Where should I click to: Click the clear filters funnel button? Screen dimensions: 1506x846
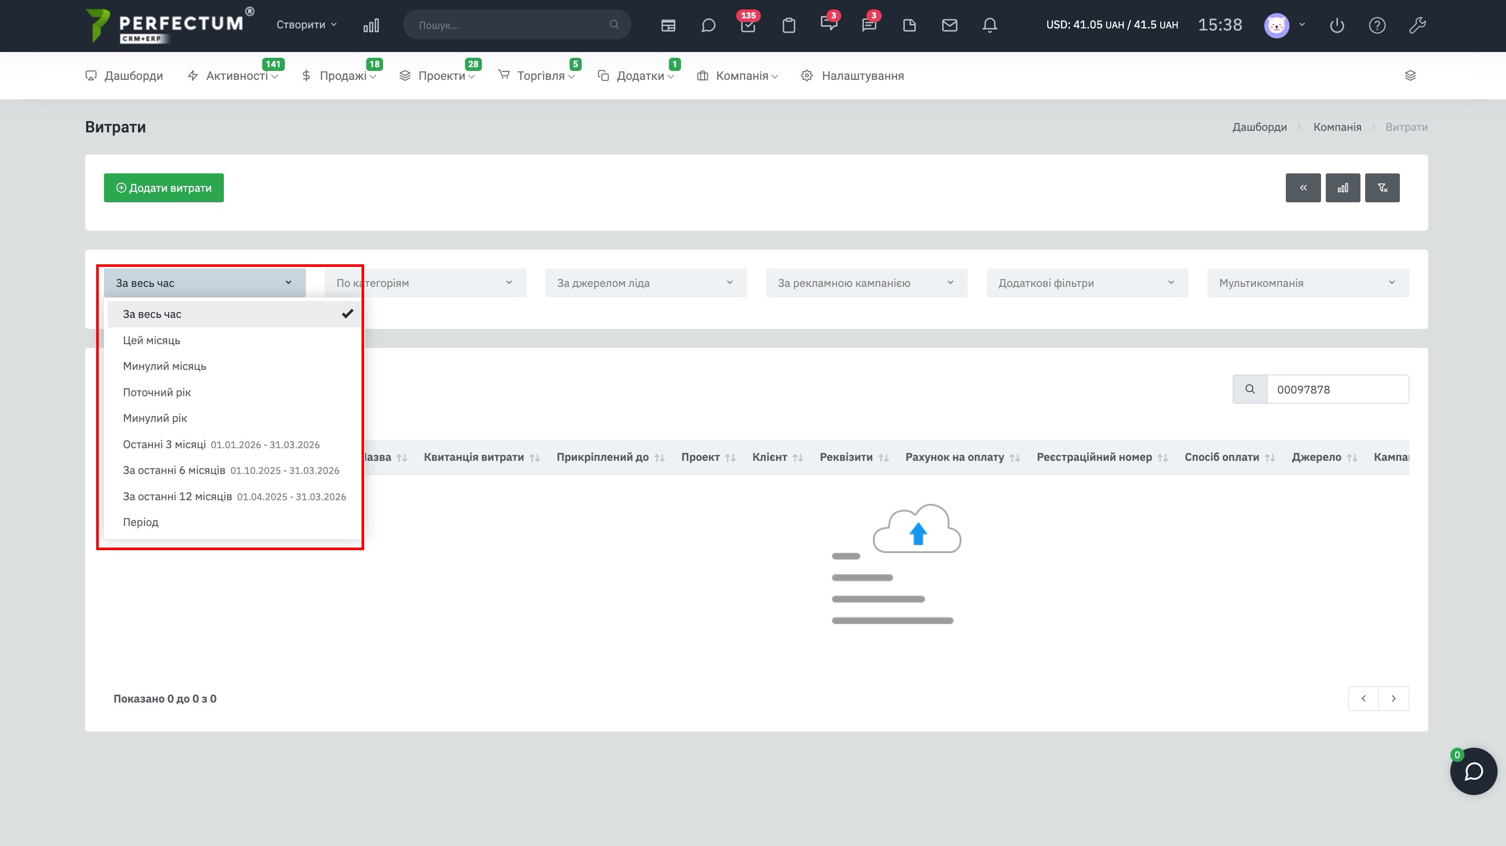1382,188
